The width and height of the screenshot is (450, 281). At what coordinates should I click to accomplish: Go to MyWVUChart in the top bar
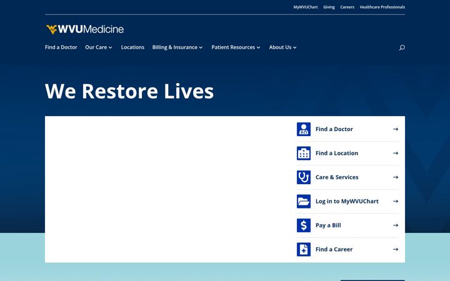click(306, 7)
